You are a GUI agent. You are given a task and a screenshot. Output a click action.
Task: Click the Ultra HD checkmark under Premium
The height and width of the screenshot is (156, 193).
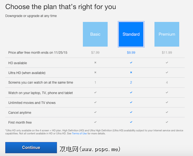point(167,73)
